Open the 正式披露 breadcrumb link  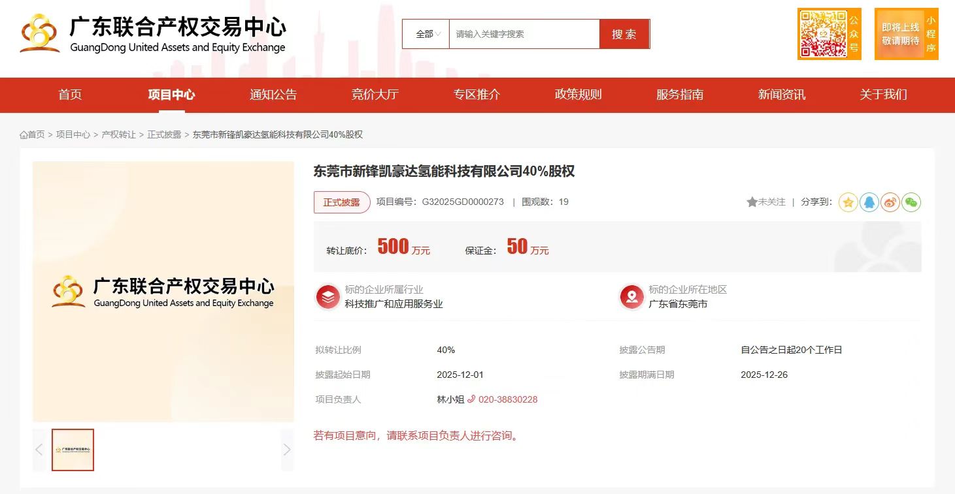(164, 134)
